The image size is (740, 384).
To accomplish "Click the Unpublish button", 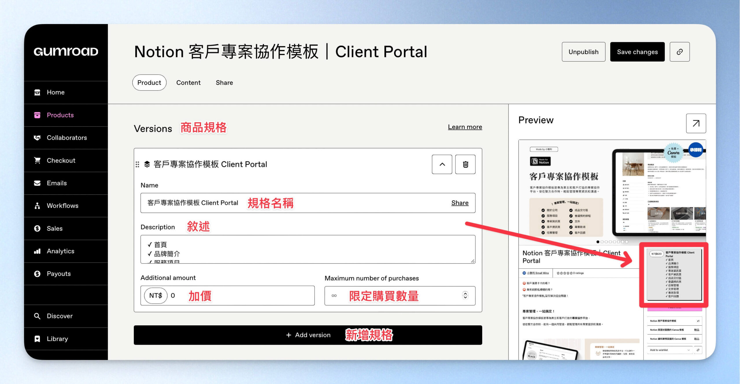I will pos(583,52).
